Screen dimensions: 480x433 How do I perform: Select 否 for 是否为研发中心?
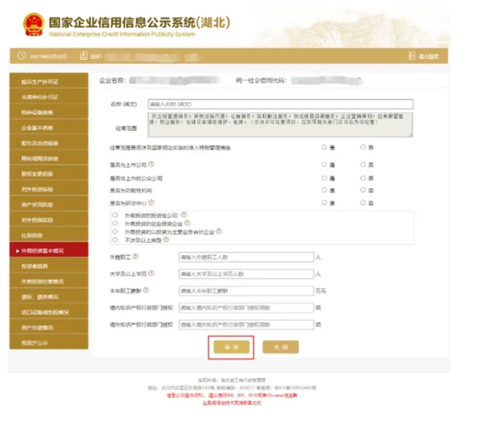[x=363, y=204]
